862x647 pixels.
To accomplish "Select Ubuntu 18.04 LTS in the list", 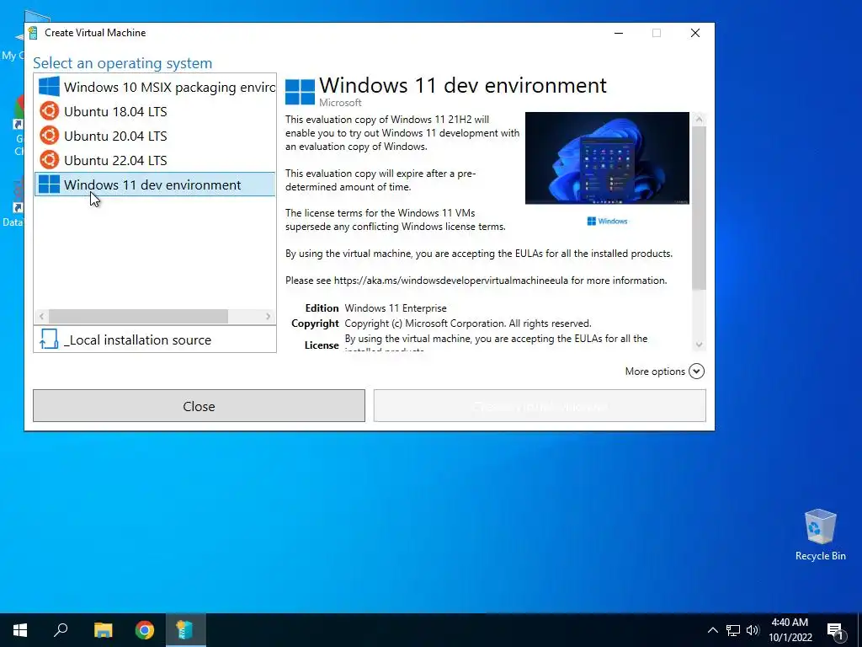I will coord(155,111).
